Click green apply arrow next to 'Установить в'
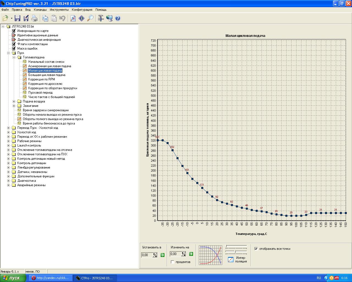This screenshot has height=282, width=352. (162, 255)
